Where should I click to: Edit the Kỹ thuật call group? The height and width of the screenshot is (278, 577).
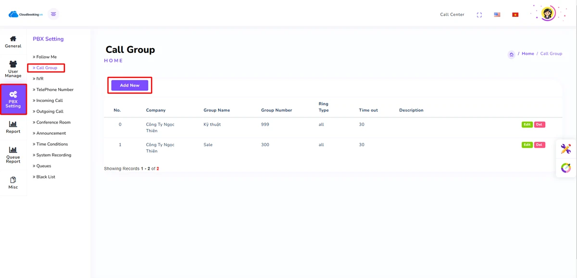tap(527, 125)
